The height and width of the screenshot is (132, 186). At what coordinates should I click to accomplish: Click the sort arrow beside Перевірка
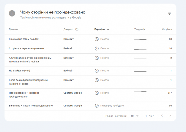pos(108,29)
